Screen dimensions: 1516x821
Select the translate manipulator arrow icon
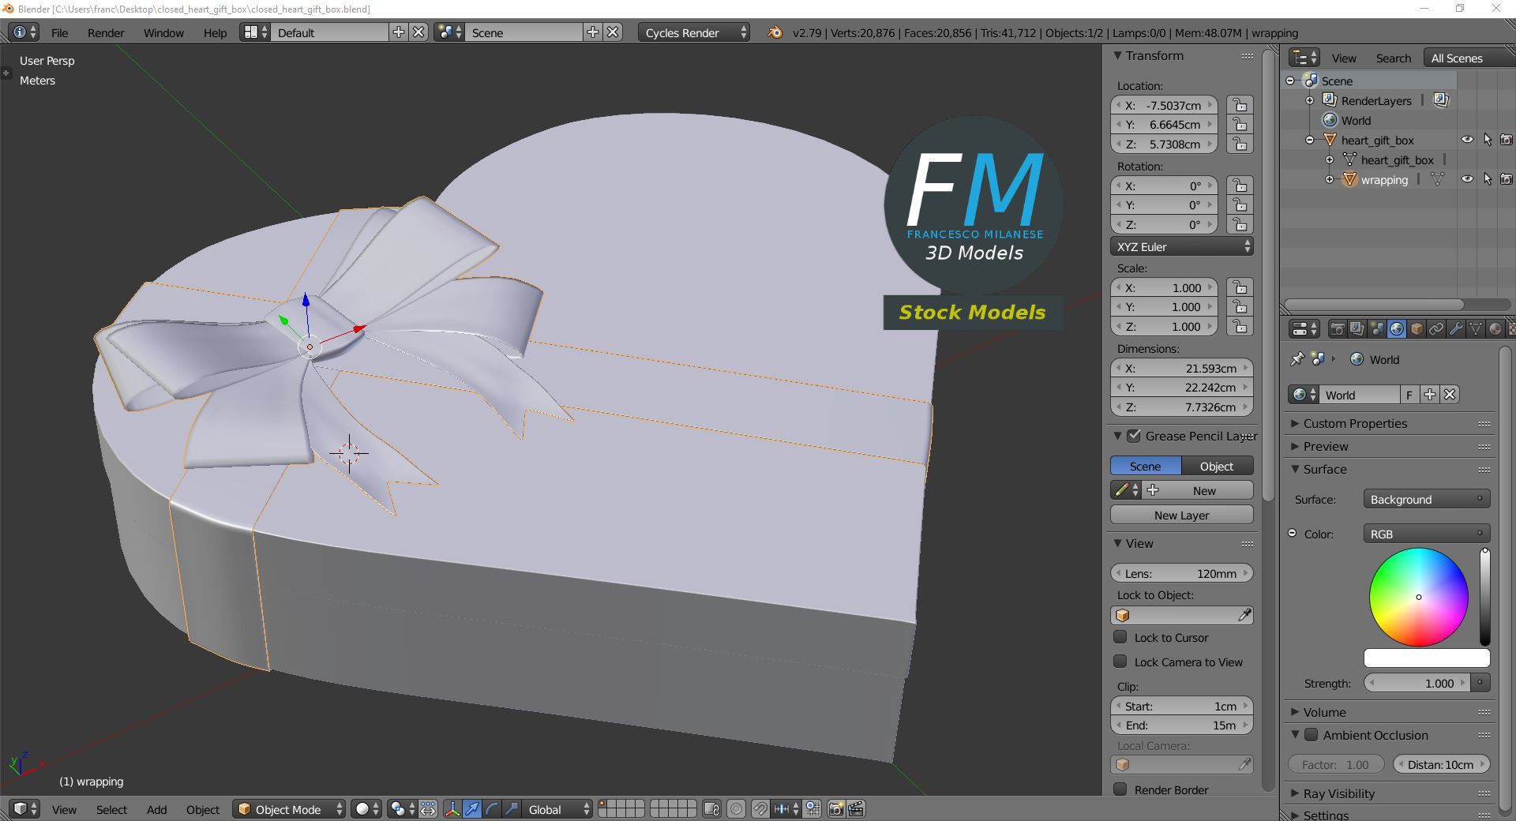point(472,809)
